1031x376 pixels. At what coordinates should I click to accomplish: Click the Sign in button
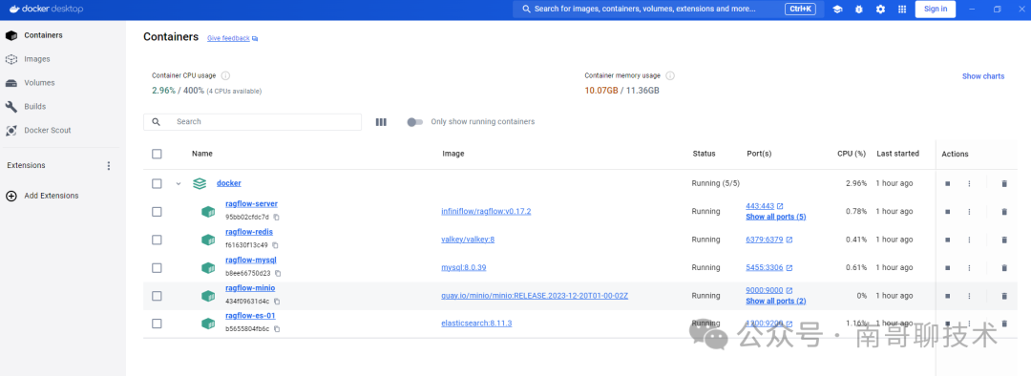click(935, 10)
